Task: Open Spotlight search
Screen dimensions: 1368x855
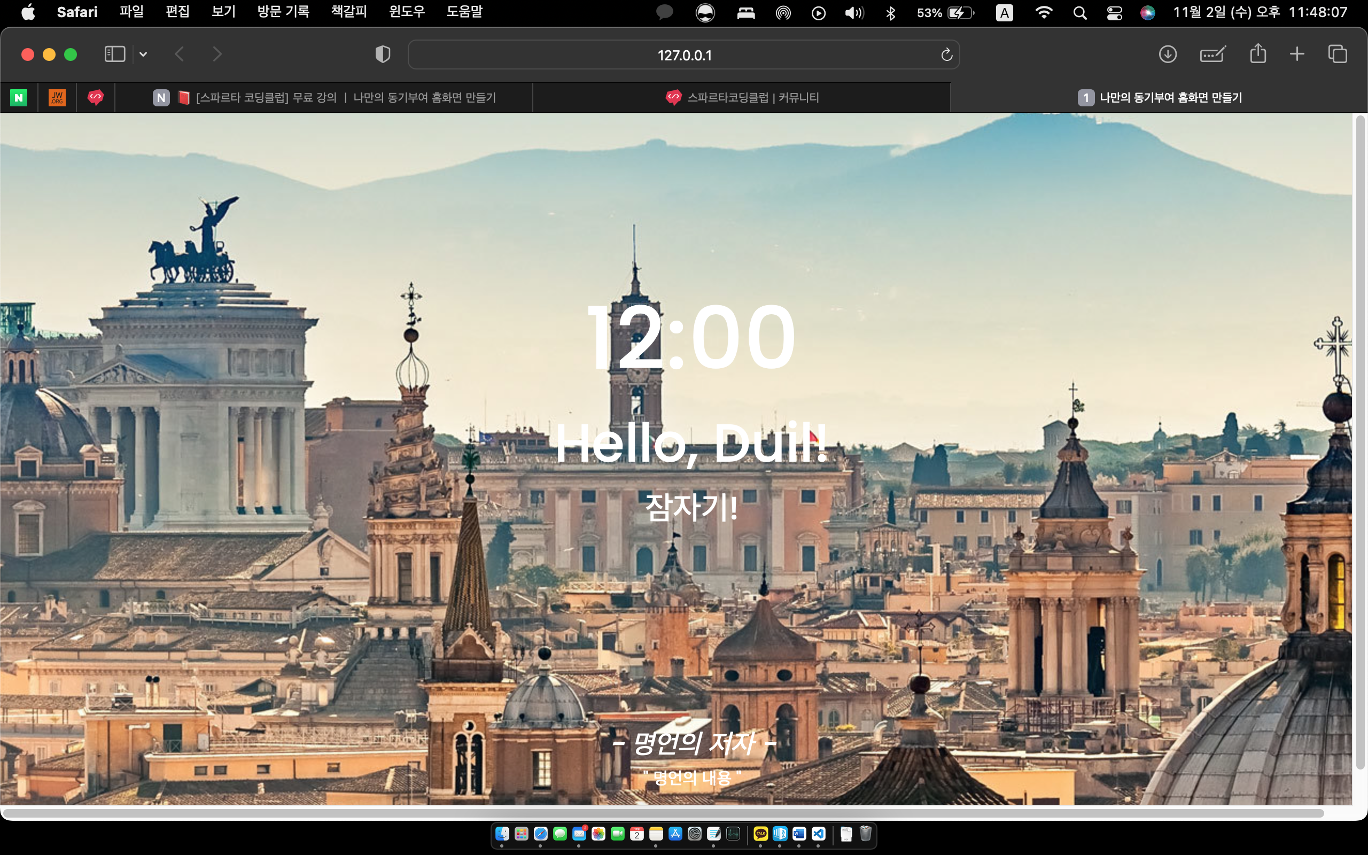Action: [x=1079, y=12]
